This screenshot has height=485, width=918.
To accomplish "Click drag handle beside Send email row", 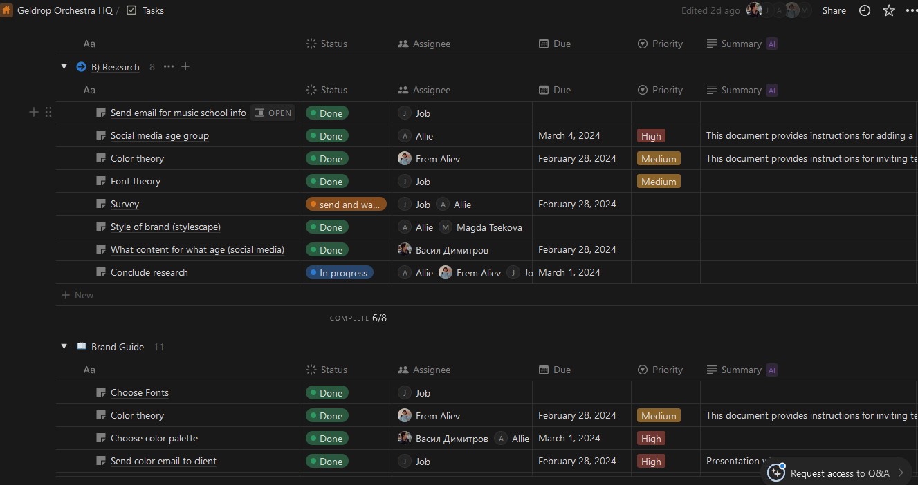I will (x=48, y=112).
